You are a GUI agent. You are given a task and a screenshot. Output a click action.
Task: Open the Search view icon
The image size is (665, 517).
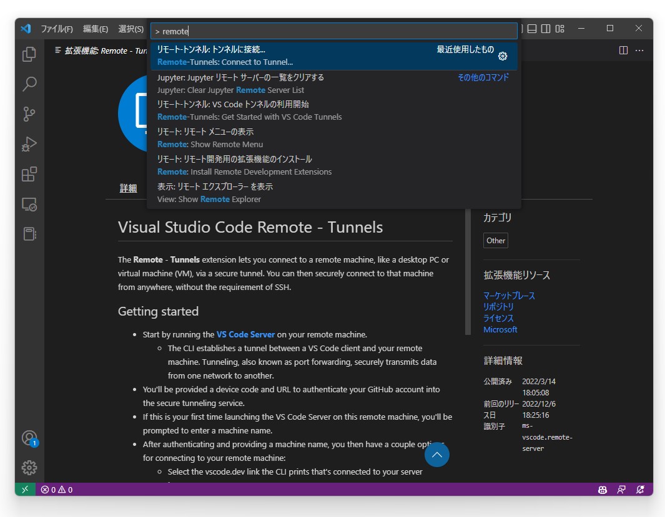click(29, 84)
